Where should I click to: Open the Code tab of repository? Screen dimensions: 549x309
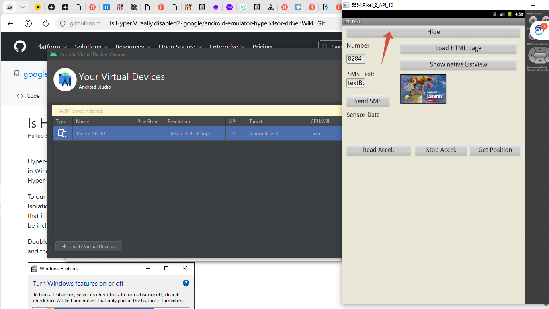29,96
